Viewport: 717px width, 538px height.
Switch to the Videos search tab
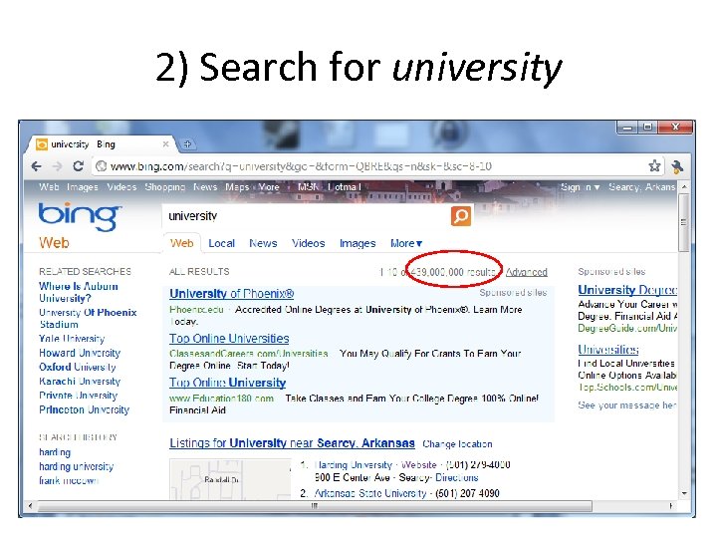tap(308, 243)
